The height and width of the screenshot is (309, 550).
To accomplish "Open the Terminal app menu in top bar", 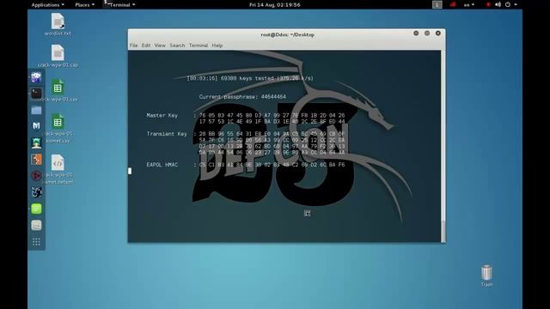I will tap(119, 4).
